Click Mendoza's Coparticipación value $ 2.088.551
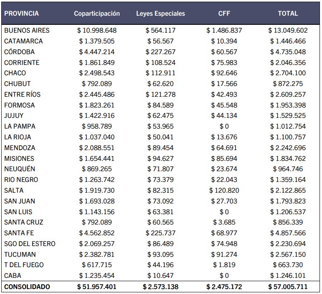 pos(97,148)
